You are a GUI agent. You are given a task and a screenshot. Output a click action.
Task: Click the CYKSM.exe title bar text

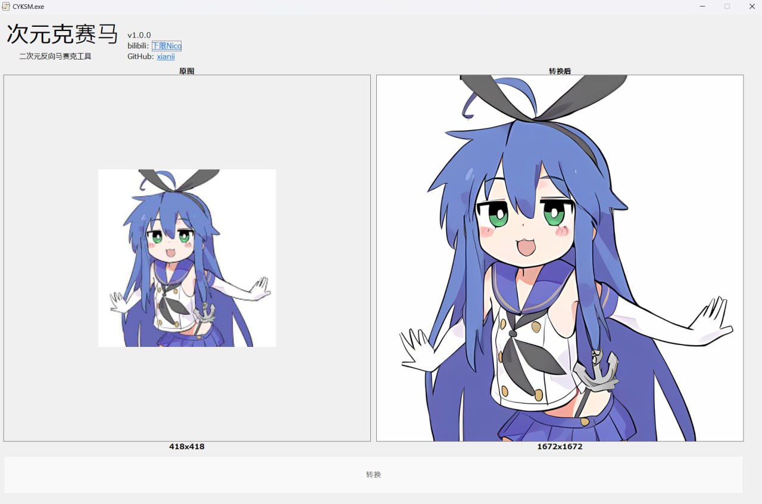pyautogui.click(x=28, y=7)
